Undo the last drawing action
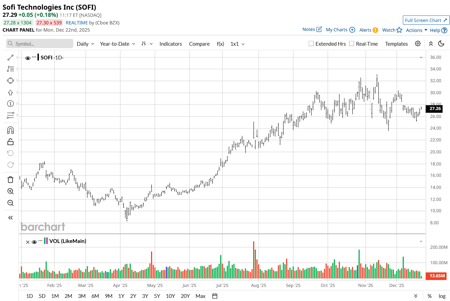Viewport: 450px width, 301px height. (x=10, y=153)
